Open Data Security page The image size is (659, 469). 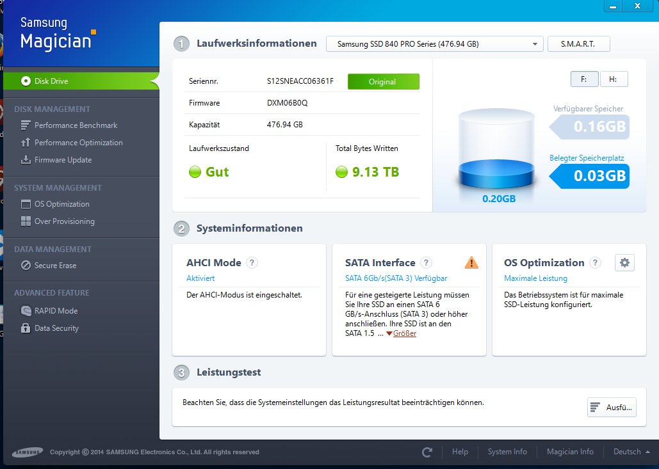click(56, 328)
